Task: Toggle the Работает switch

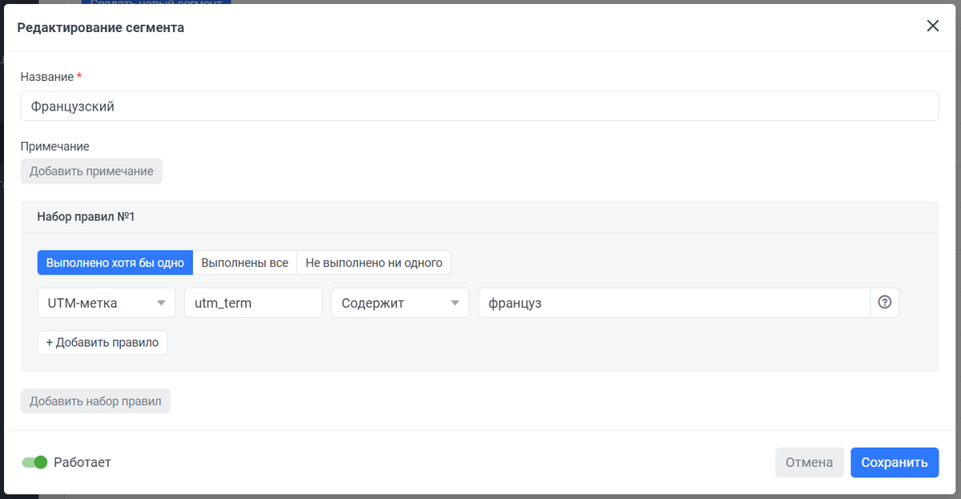Action: (34, 462)
